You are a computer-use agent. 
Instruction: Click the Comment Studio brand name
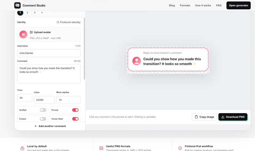pyautogui.click(x=34, y=5)
